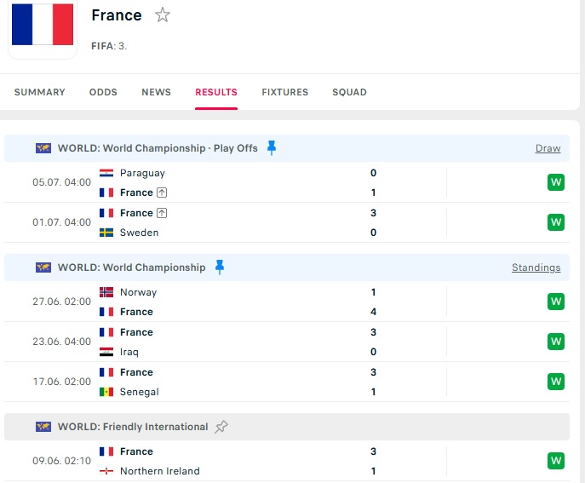Viewport: 585px width, 483px height.
Task: Open the France flag team logo
Action: coord(43,25)
